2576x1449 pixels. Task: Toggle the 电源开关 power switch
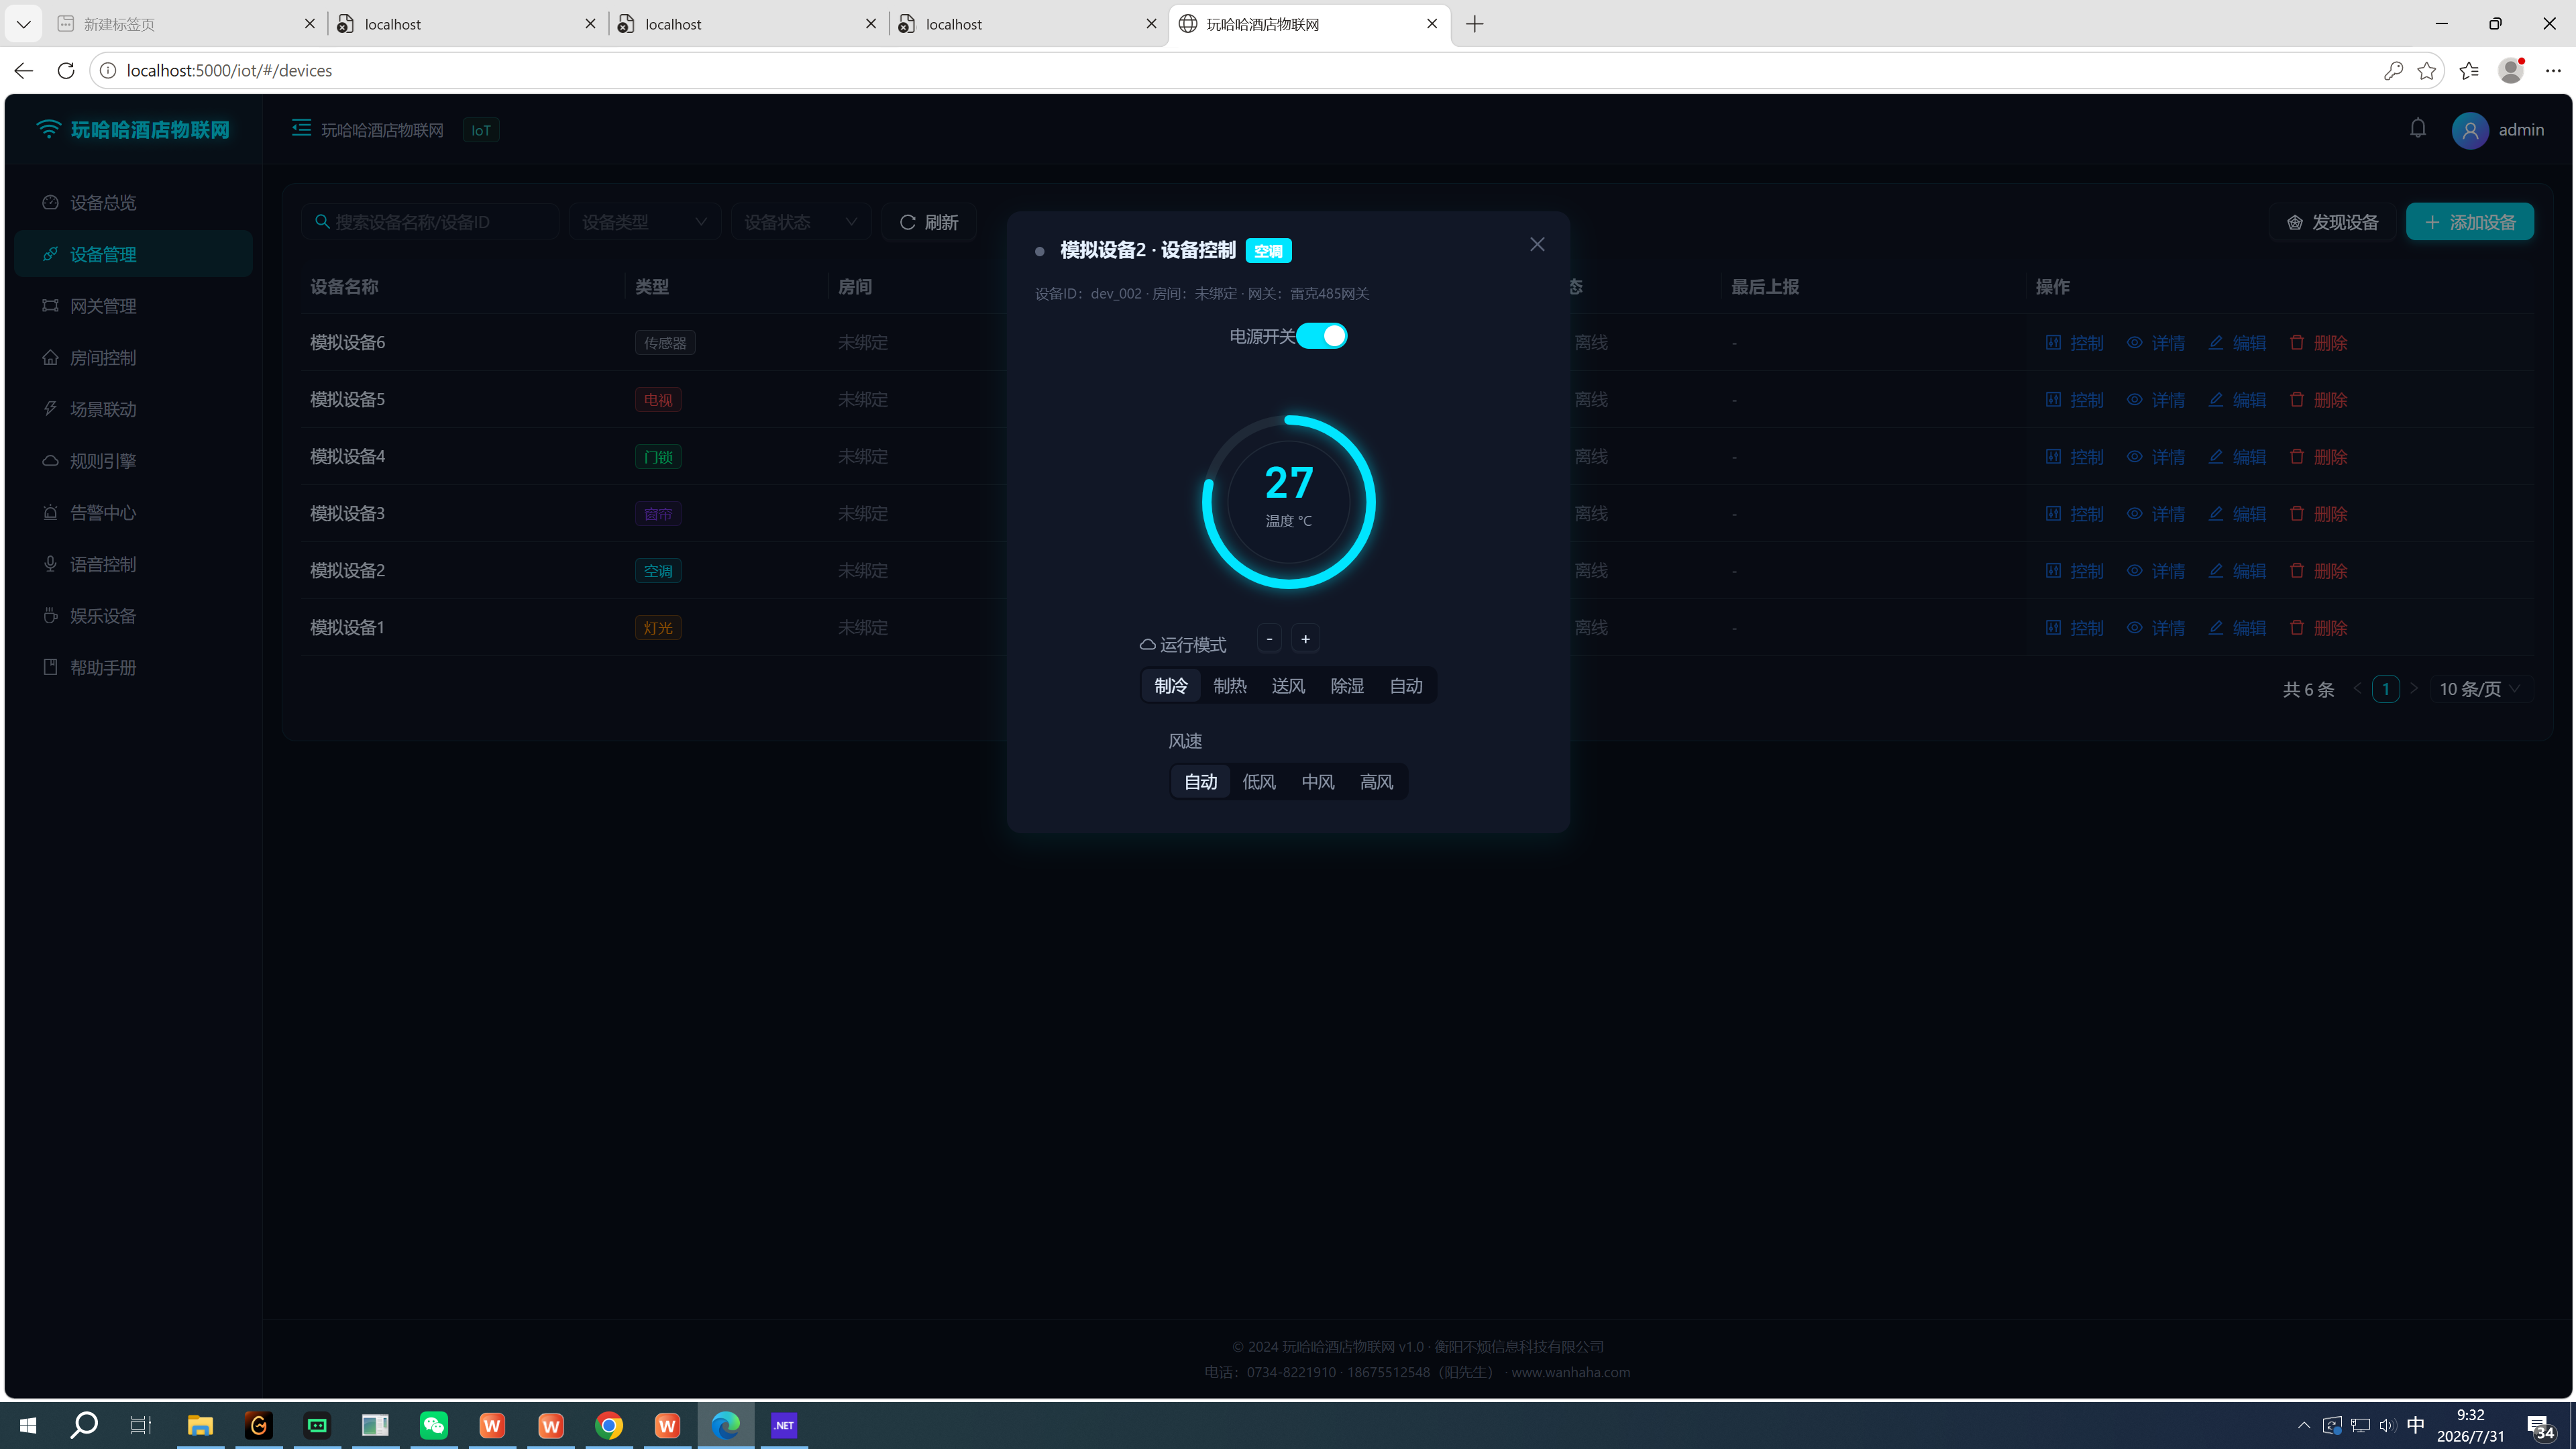[x=1321, y=336]
